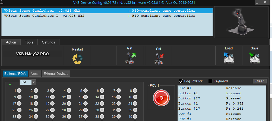Click log row Button #1 Pressed
The image size is (272, 121).
pyautogui.click(x=222, y=93)
